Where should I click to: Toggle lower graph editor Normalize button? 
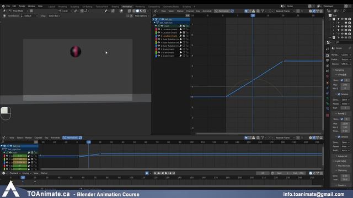70,138
